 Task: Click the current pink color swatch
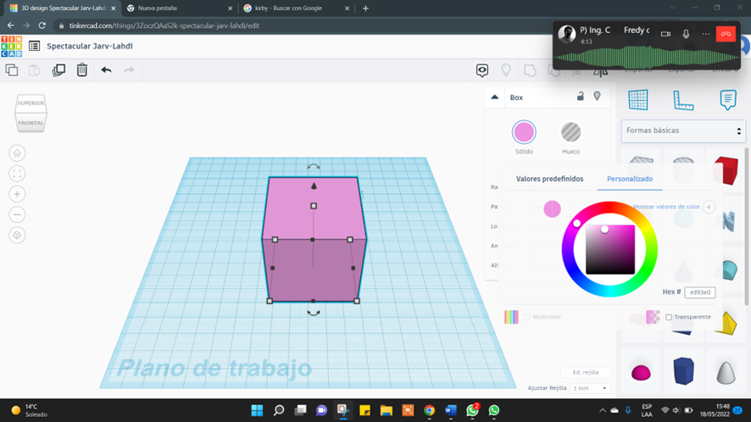[553, 208]
